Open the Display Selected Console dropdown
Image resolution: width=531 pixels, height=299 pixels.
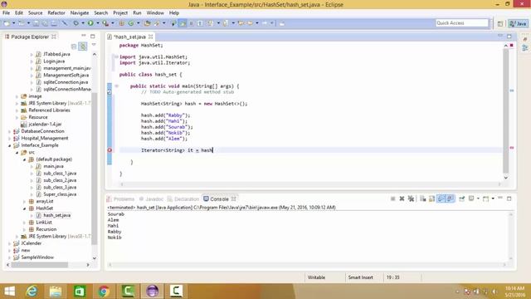478,199
